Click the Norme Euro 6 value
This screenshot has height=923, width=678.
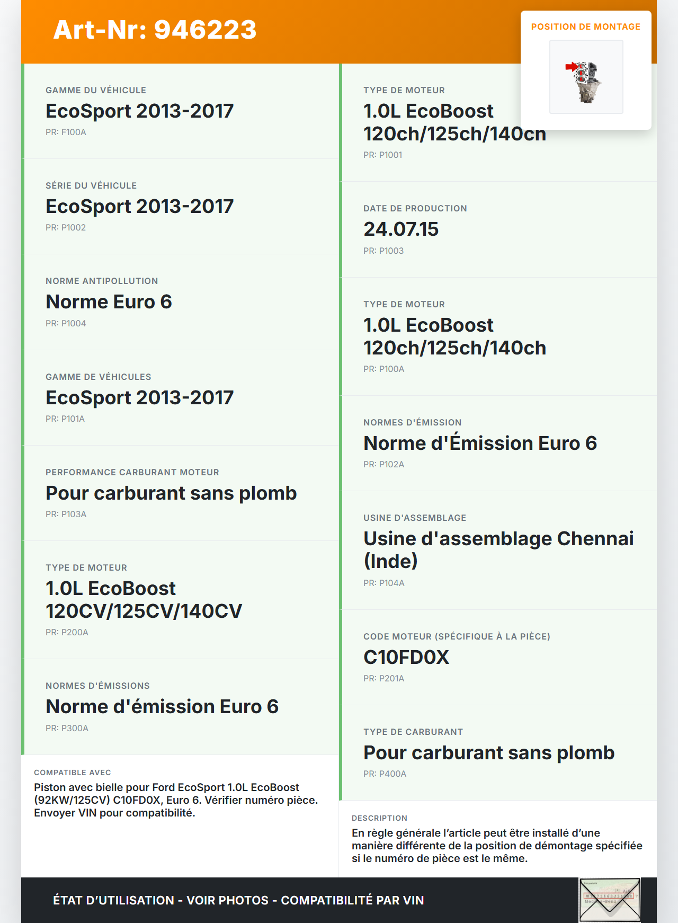point(109,301)
